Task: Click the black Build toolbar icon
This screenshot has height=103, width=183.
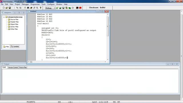Action: click(x=77, y=8)
